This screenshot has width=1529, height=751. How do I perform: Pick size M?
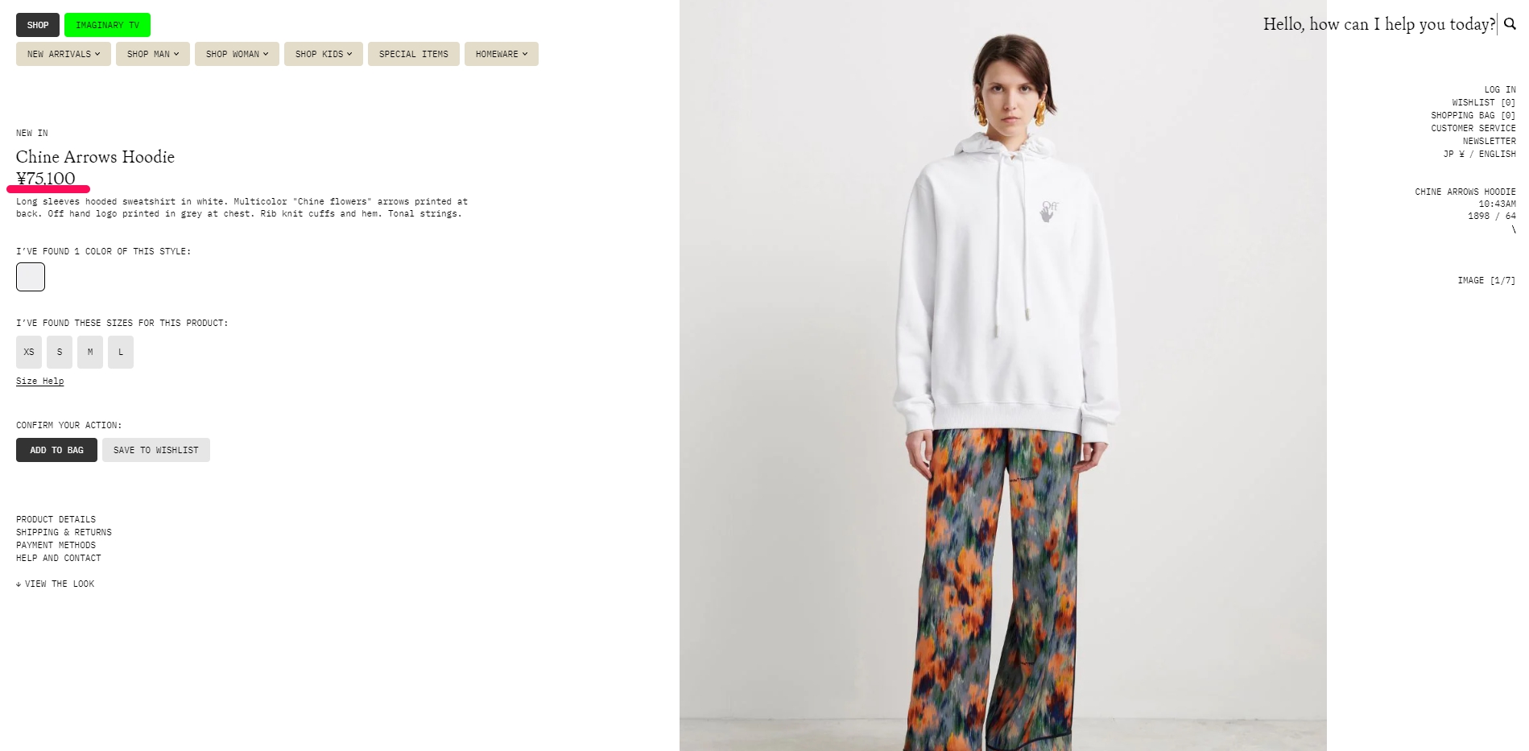[x=90, y=352]
